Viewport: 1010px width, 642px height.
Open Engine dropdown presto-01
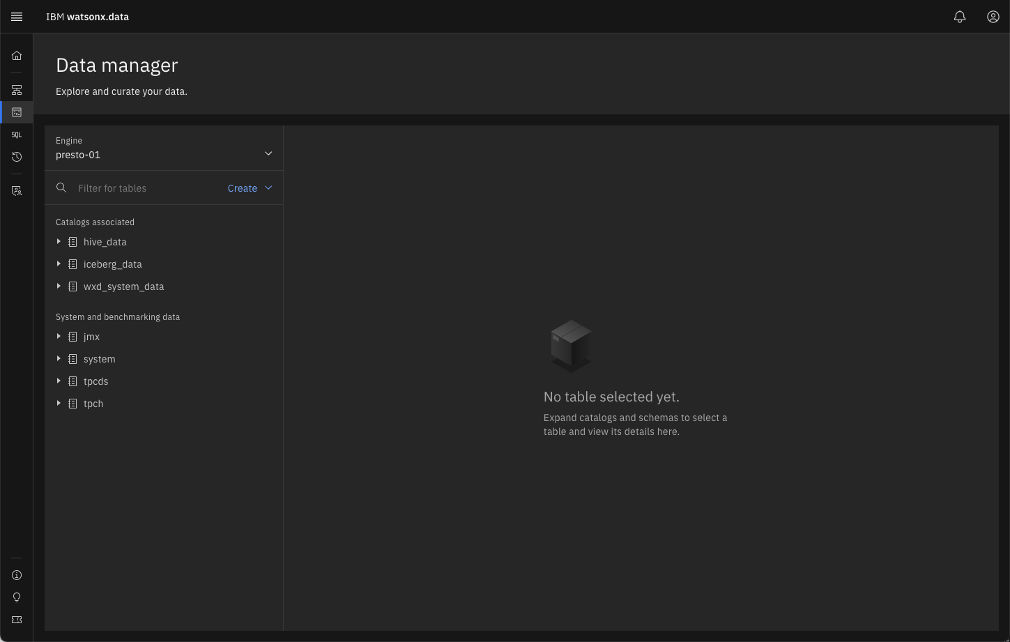tap(164, 148)
